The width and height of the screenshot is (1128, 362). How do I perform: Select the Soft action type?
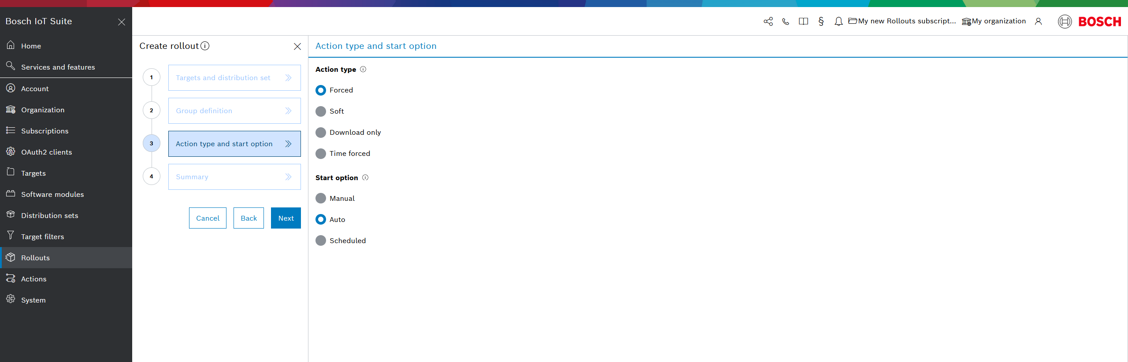click(321, 111)
